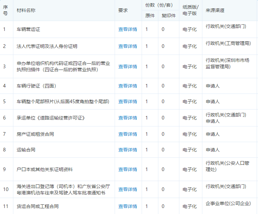The image size is (258, 214).
Task: Click the 材料名称 column header
Action: pos(26,10)
